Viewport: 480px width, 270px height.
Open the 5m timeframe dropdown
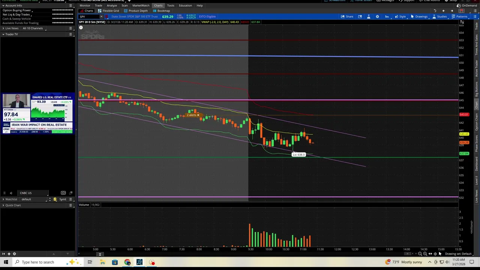click(387, 16)
